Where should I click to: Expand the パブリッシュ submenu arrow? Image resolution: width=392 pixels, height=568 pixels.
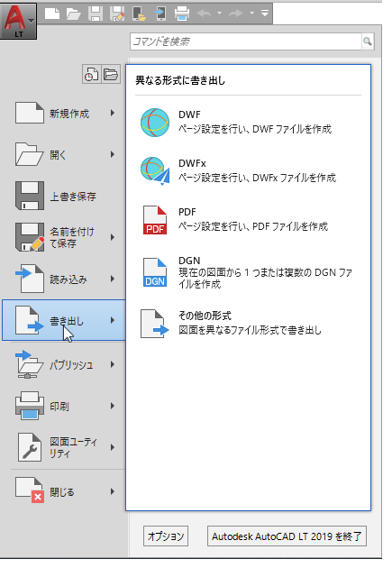pyautogui.click(x=113, y=364)
